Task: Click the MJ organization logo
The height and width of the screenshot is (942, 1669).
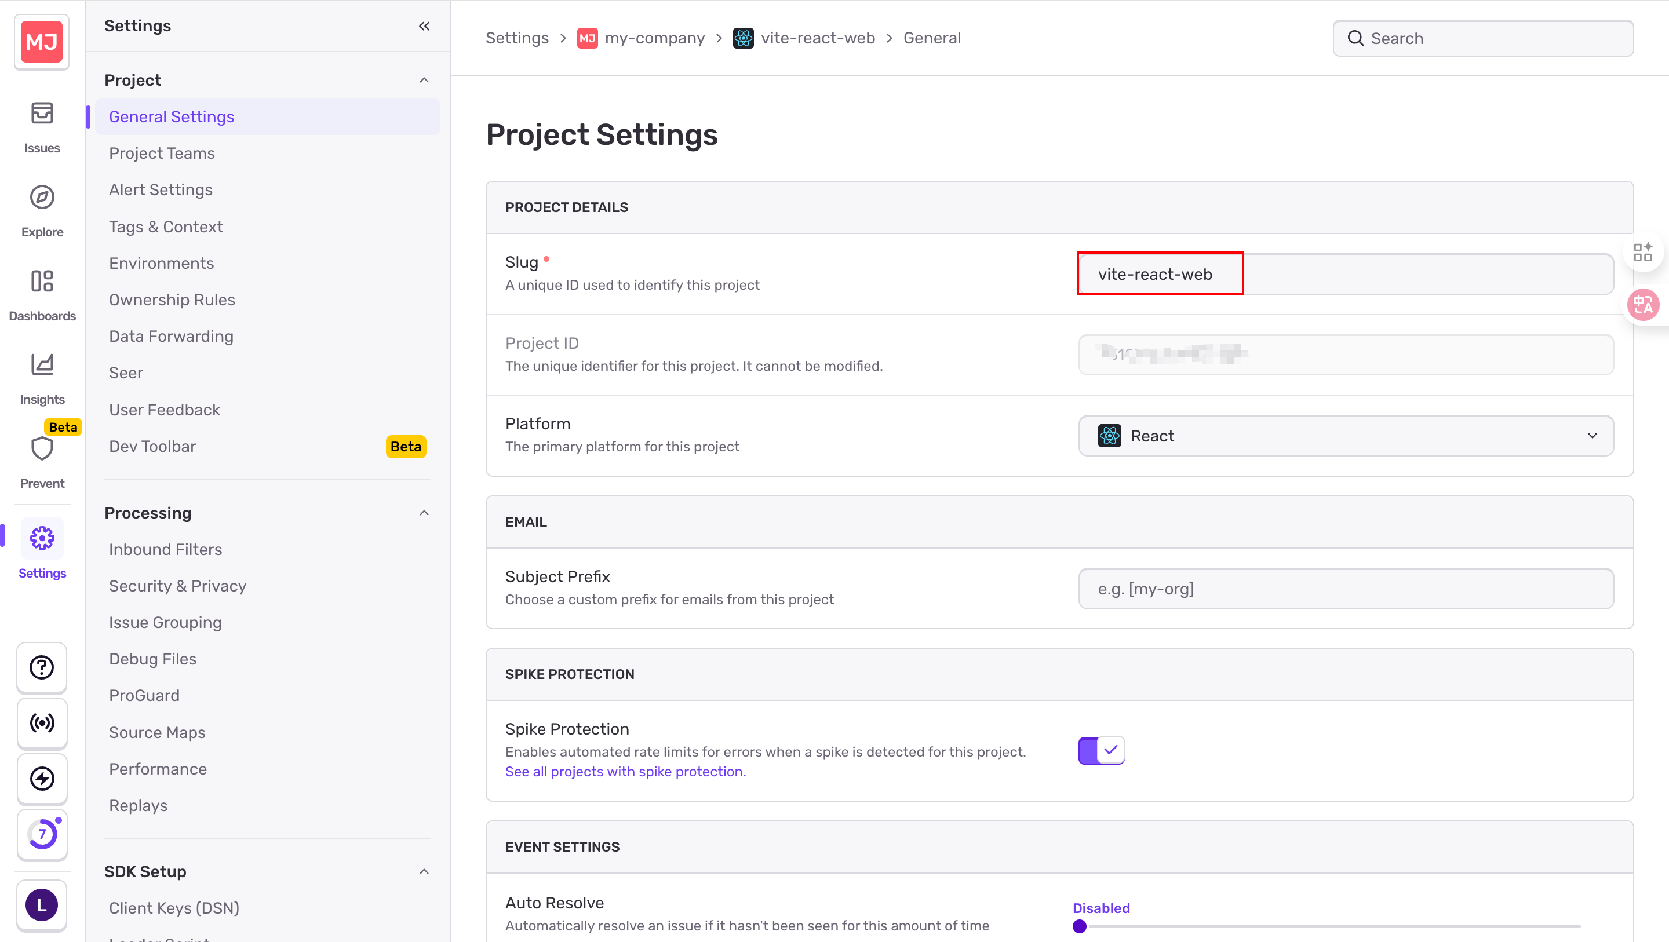Action: tap(42, 42)
